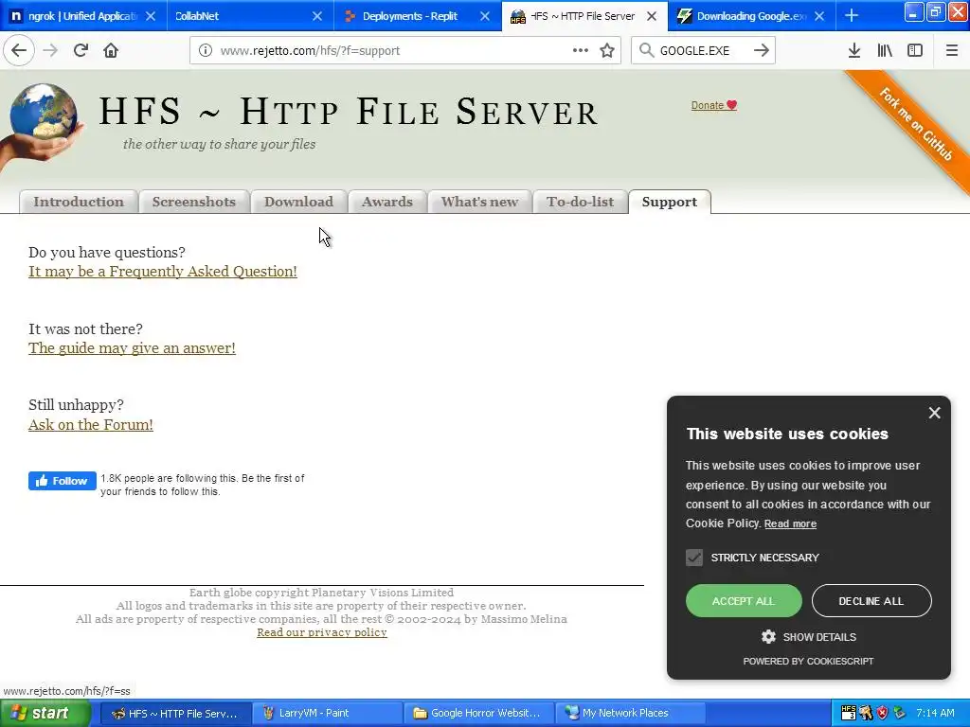Click the Facebook Follow button

click(62, 481)
